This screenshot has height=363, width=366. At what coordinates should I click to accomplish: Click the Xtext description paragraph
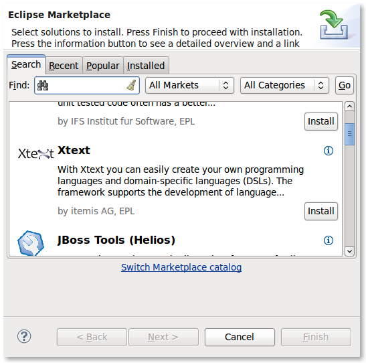181,181
